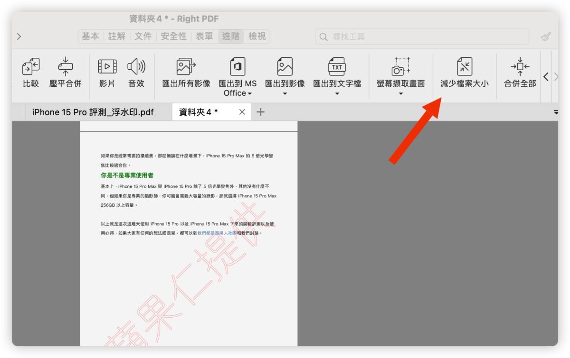Click the 我們都是蘋果人社團 link
The height and width of the screenshot is (358, 570).
[x=217, y=233]
